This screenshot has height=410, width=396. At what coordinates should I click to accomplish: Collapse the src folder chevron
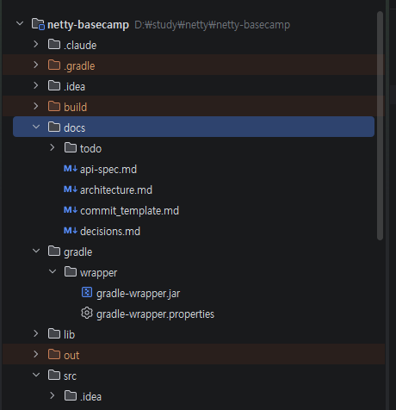(36, 375)
